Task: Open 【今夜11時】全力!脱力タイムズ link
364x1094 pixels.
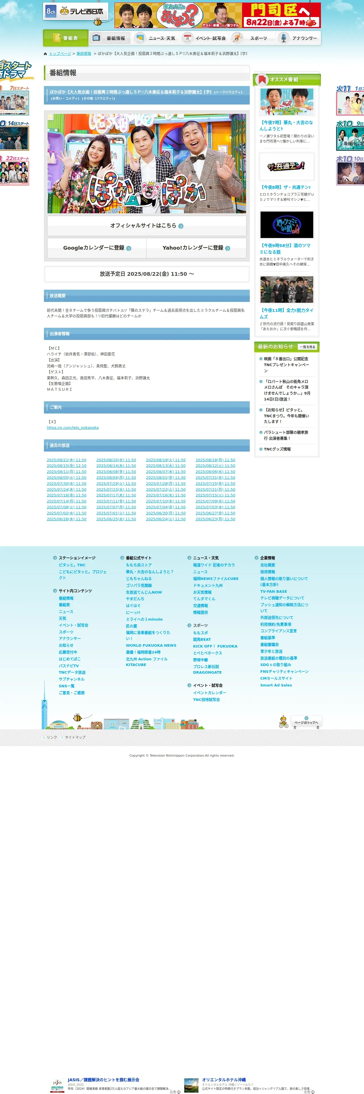Action: 286,314
